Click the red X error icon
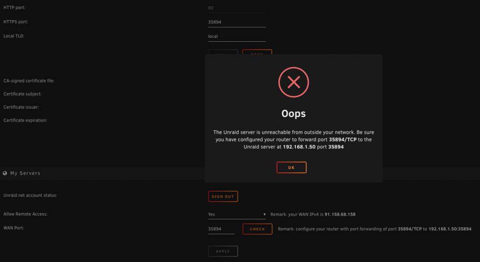480x262 pixels. tap(294, 82)
